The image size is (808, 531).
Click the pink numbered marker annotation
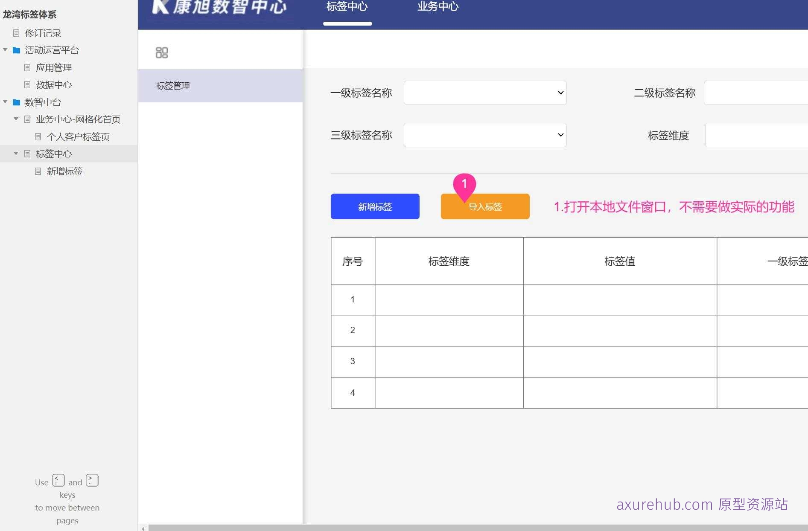465,184
